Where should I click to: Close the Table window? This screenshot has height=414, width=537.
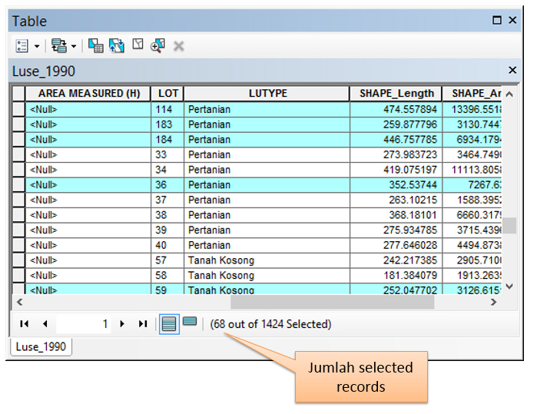512,20
